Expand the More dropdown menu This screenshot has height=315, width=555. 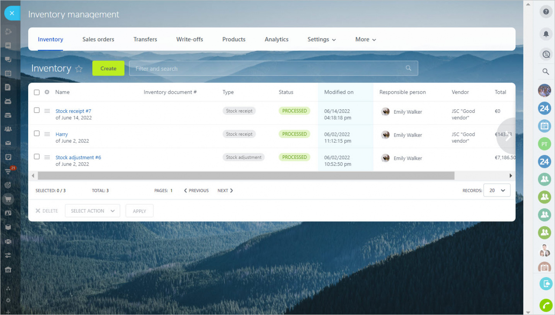pyautogui.click(x=366, y=39)
